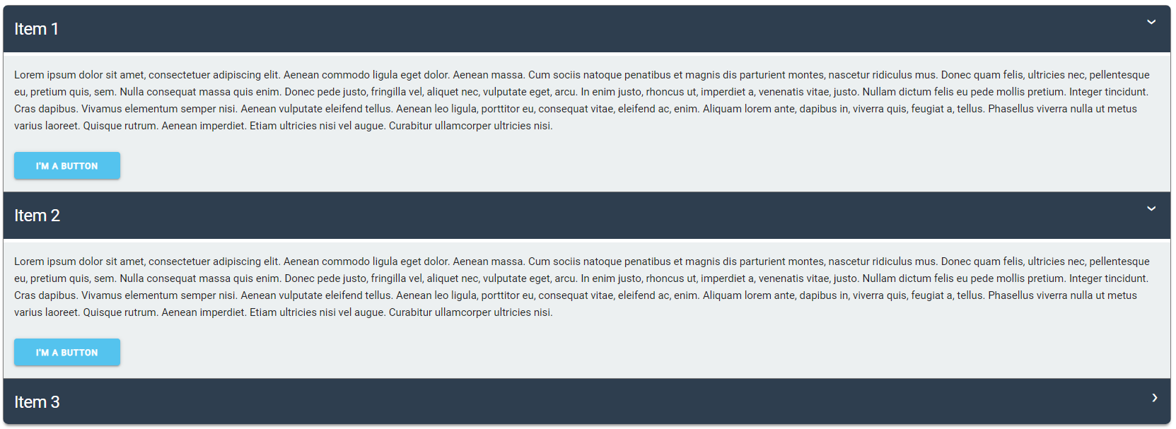Click "varius laoreet" in Item 2 paragraph
Image resolution: width=1176 pixels, height=429 pixels.
pos(47,312)
